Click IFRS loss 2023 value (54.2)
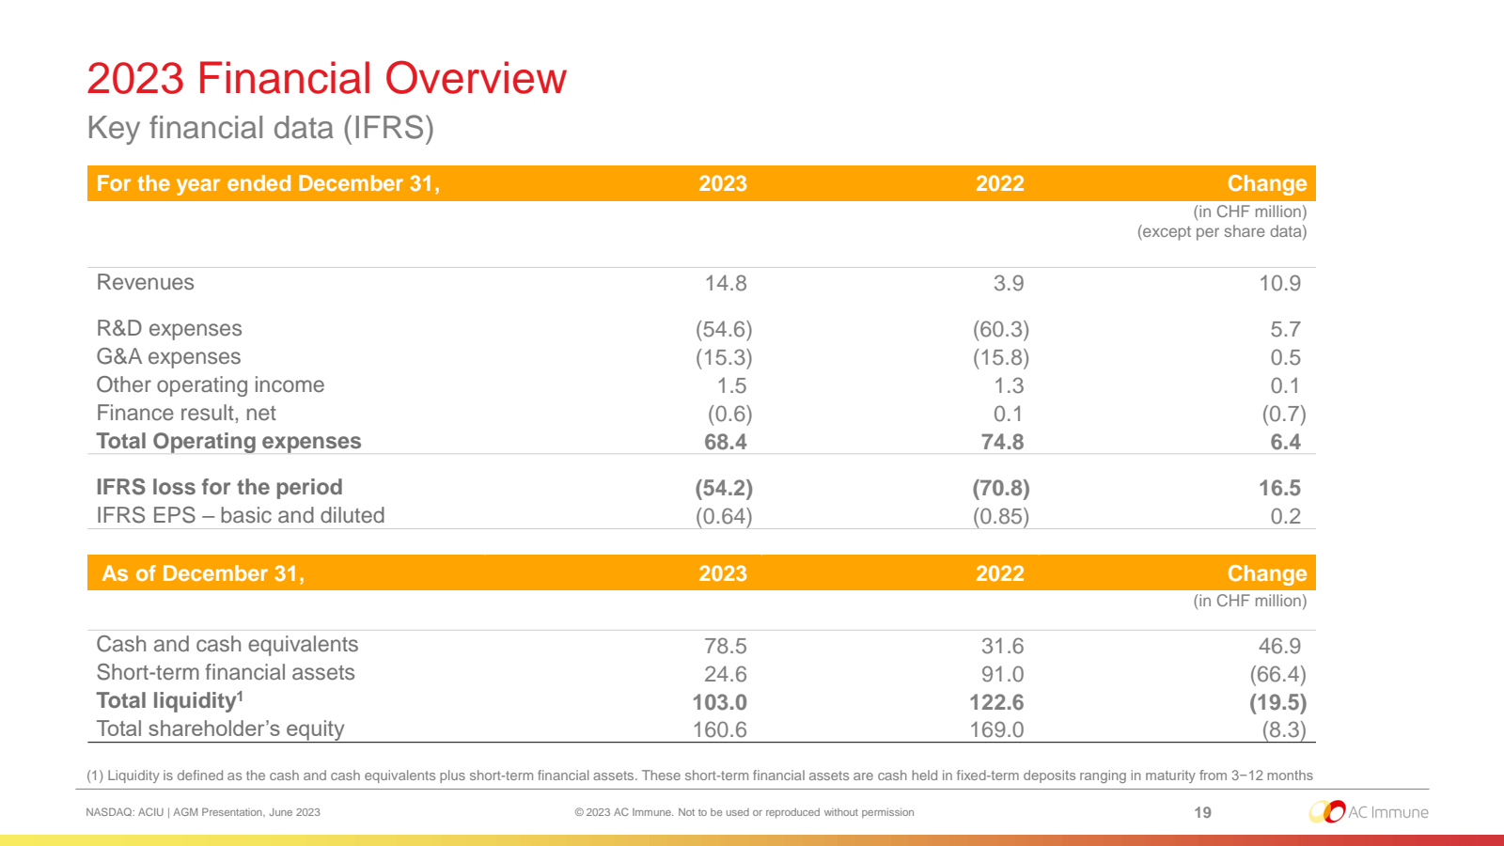The width and height of the screenshot is (1504, 846). point(724,489)
